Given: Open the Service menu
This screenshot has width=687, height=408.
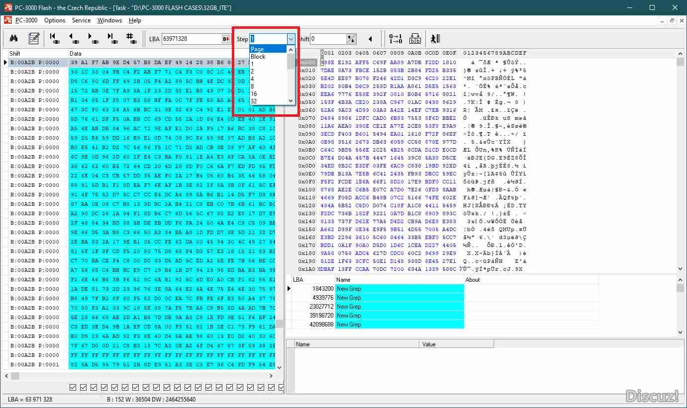Looking at the screenshot, I should [81, 20].
